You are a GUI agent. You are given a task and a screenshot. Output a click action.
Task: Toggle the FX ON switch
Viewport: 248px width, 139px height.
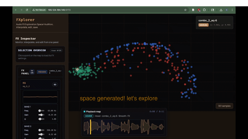32,72
